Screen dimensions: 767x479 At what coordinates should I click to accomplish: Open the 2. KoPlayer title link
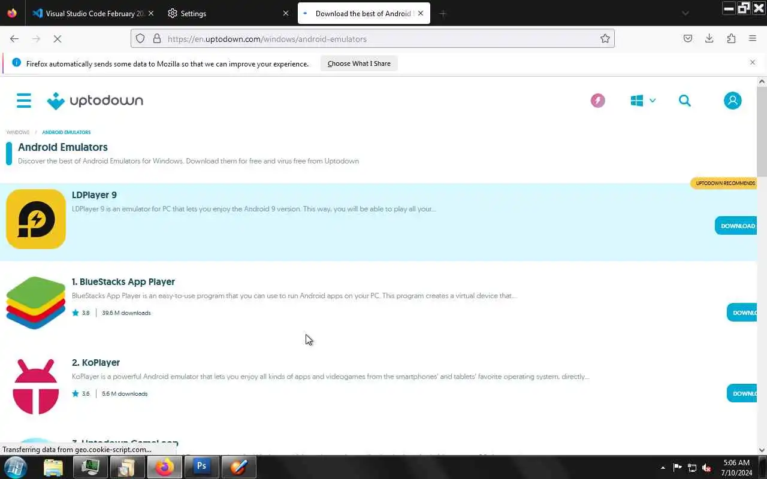(x=96, y=362)
